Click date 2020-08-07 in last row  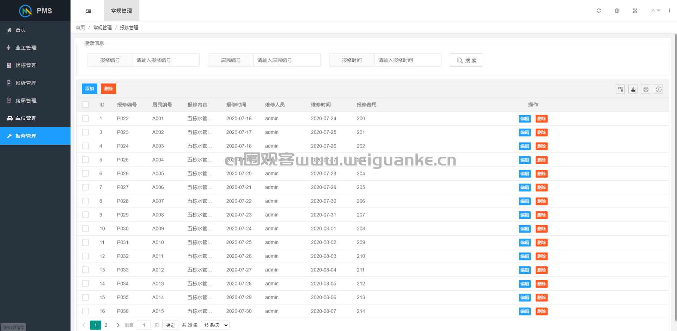pyautogui.click(x=324, y=311)
